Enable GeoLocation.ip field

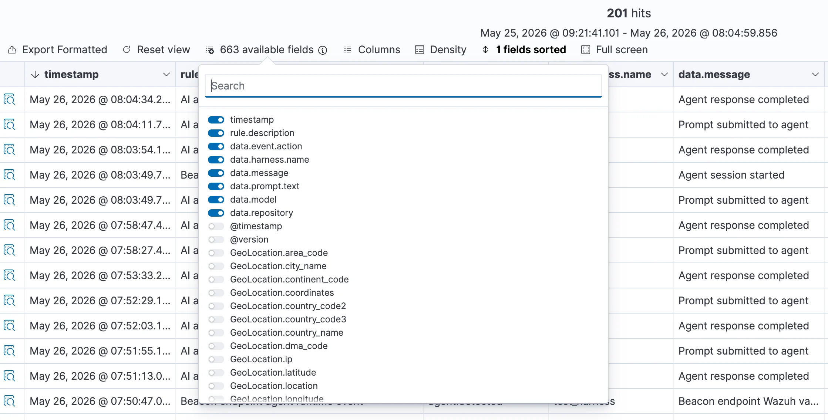[216, 359]
